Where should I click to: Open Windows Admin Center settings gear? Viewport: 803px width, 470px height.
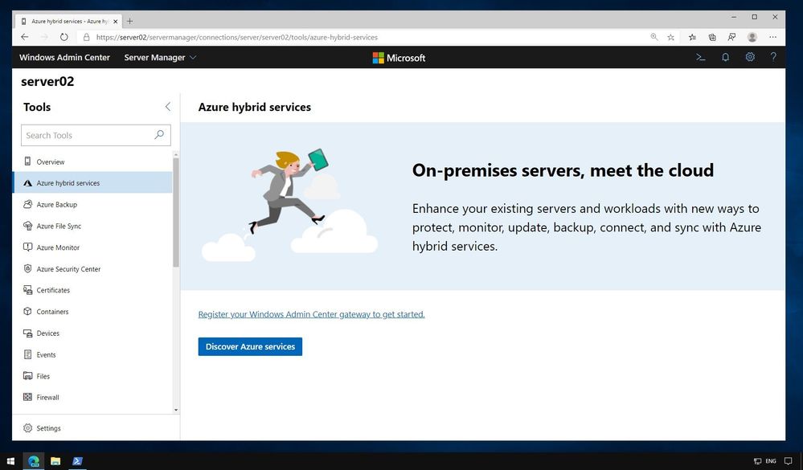750,57
